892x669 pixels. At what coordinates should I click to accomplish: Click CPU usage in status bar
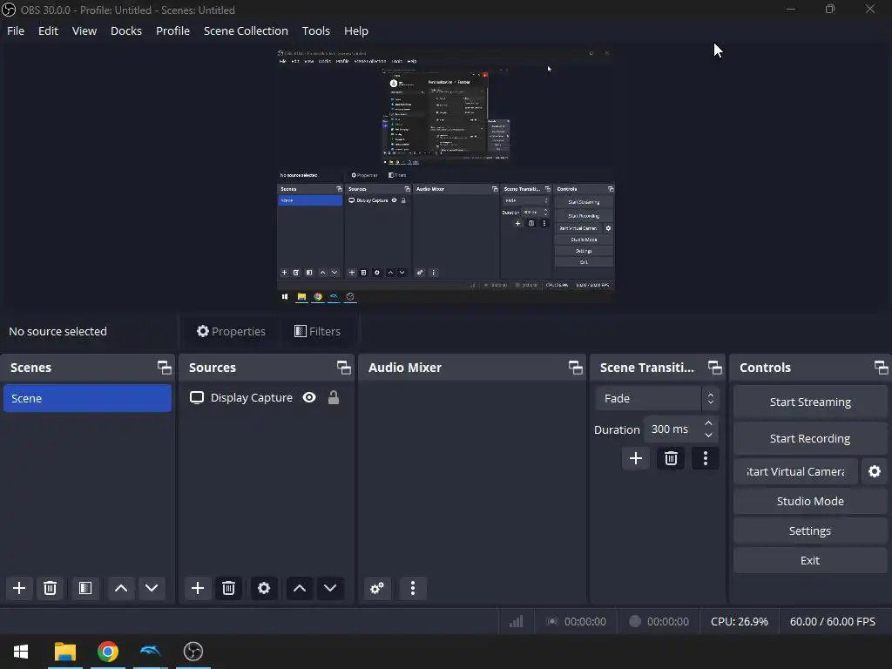[x=739, y=621]
